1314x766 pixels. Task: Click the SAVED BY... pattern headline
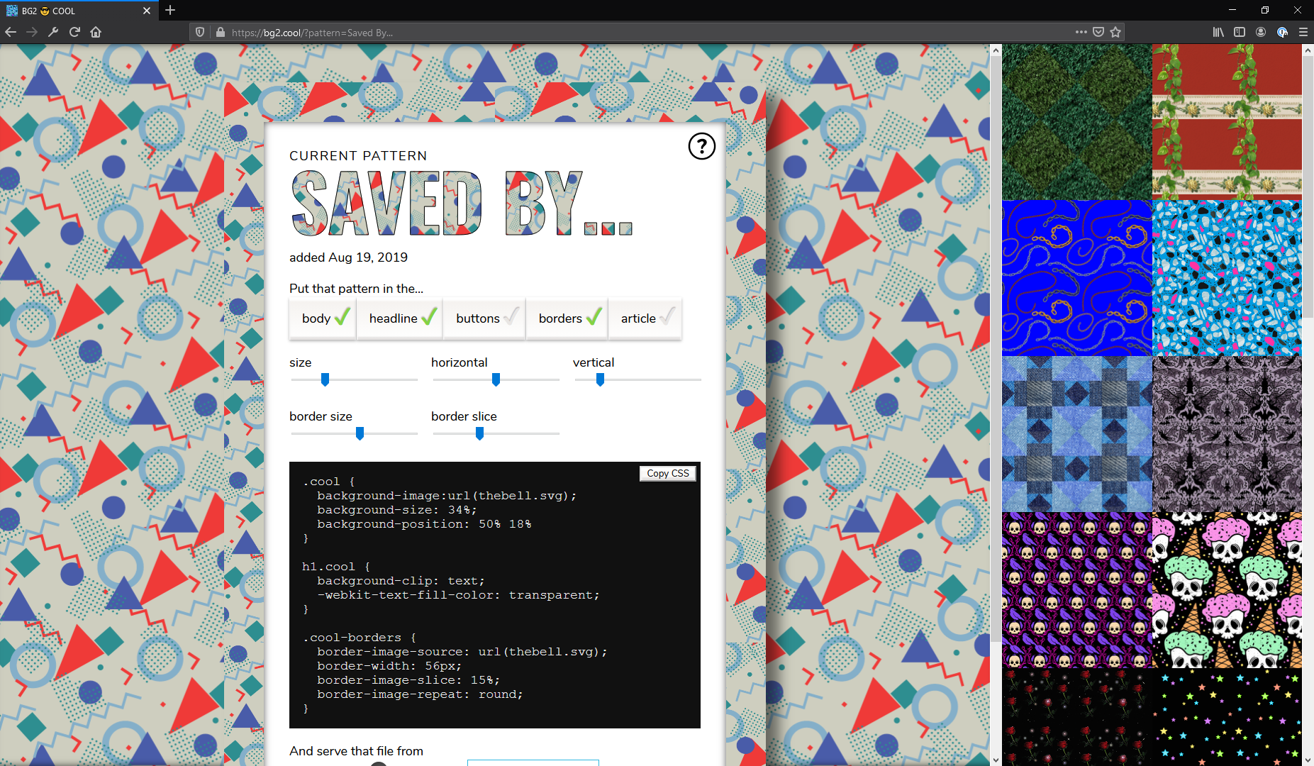click(462, 203)
